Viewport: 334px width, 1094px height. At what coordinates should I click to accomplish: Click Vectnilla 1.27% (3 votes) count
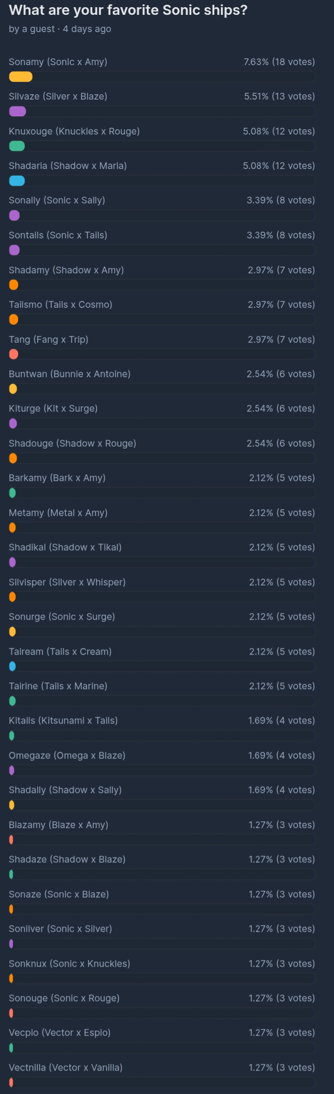click(282, 1068)
